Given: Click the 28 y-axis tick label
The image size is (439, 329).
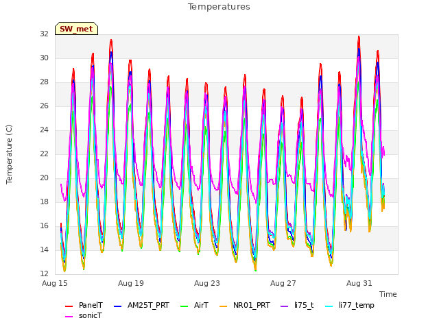Looking at the screenshot, I should 44,82.
